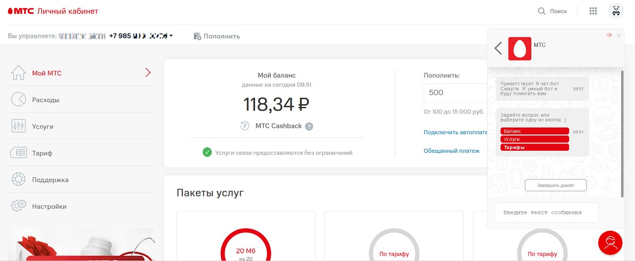The height and width of the screenshot is (261, 635).
Task: Click the Услуги связи предоставляются без ограничений text
Action: pyautogui.click(x=284, y=153)
